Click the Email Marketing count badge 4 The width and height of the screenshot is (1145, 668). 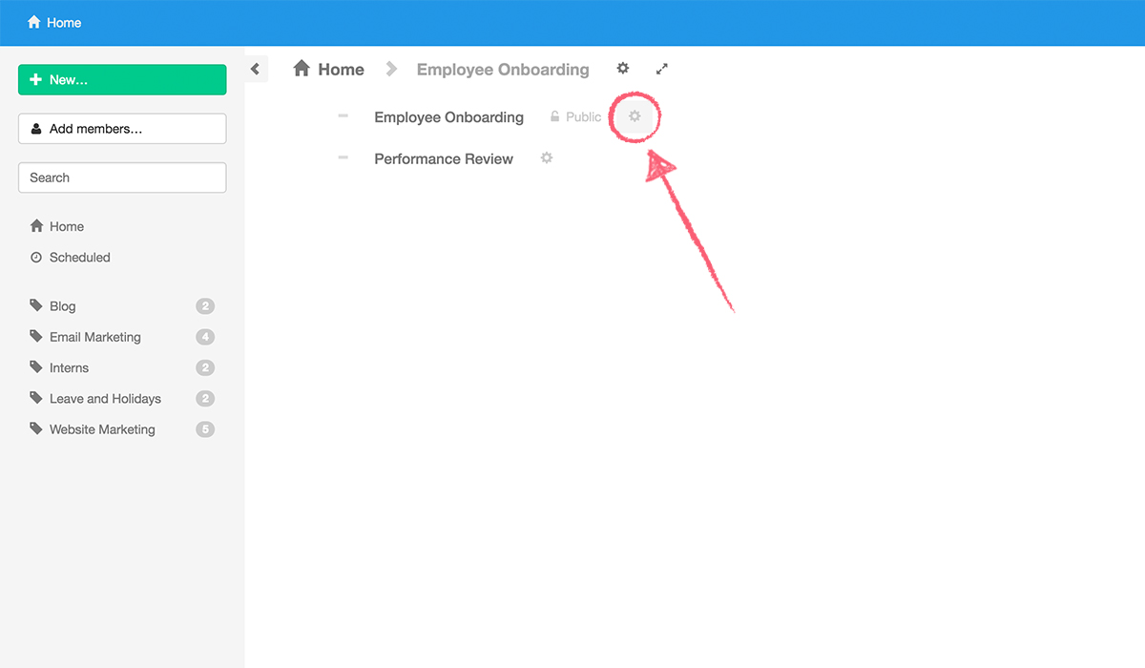tap(205, 337)
